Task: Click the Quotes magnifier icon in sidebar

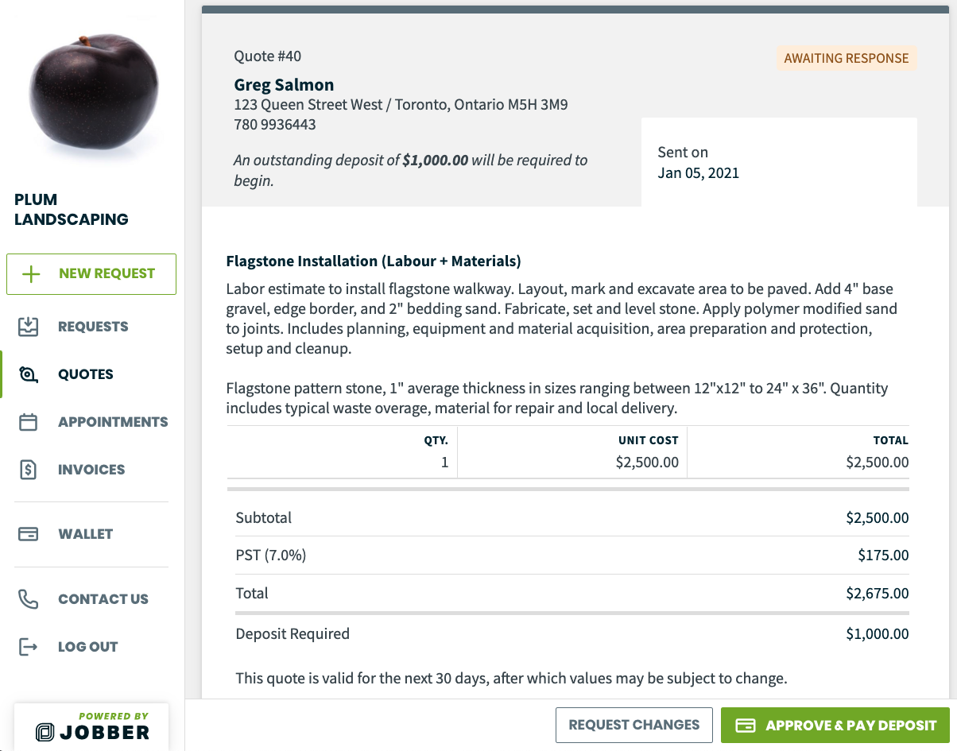Action: 29,374
